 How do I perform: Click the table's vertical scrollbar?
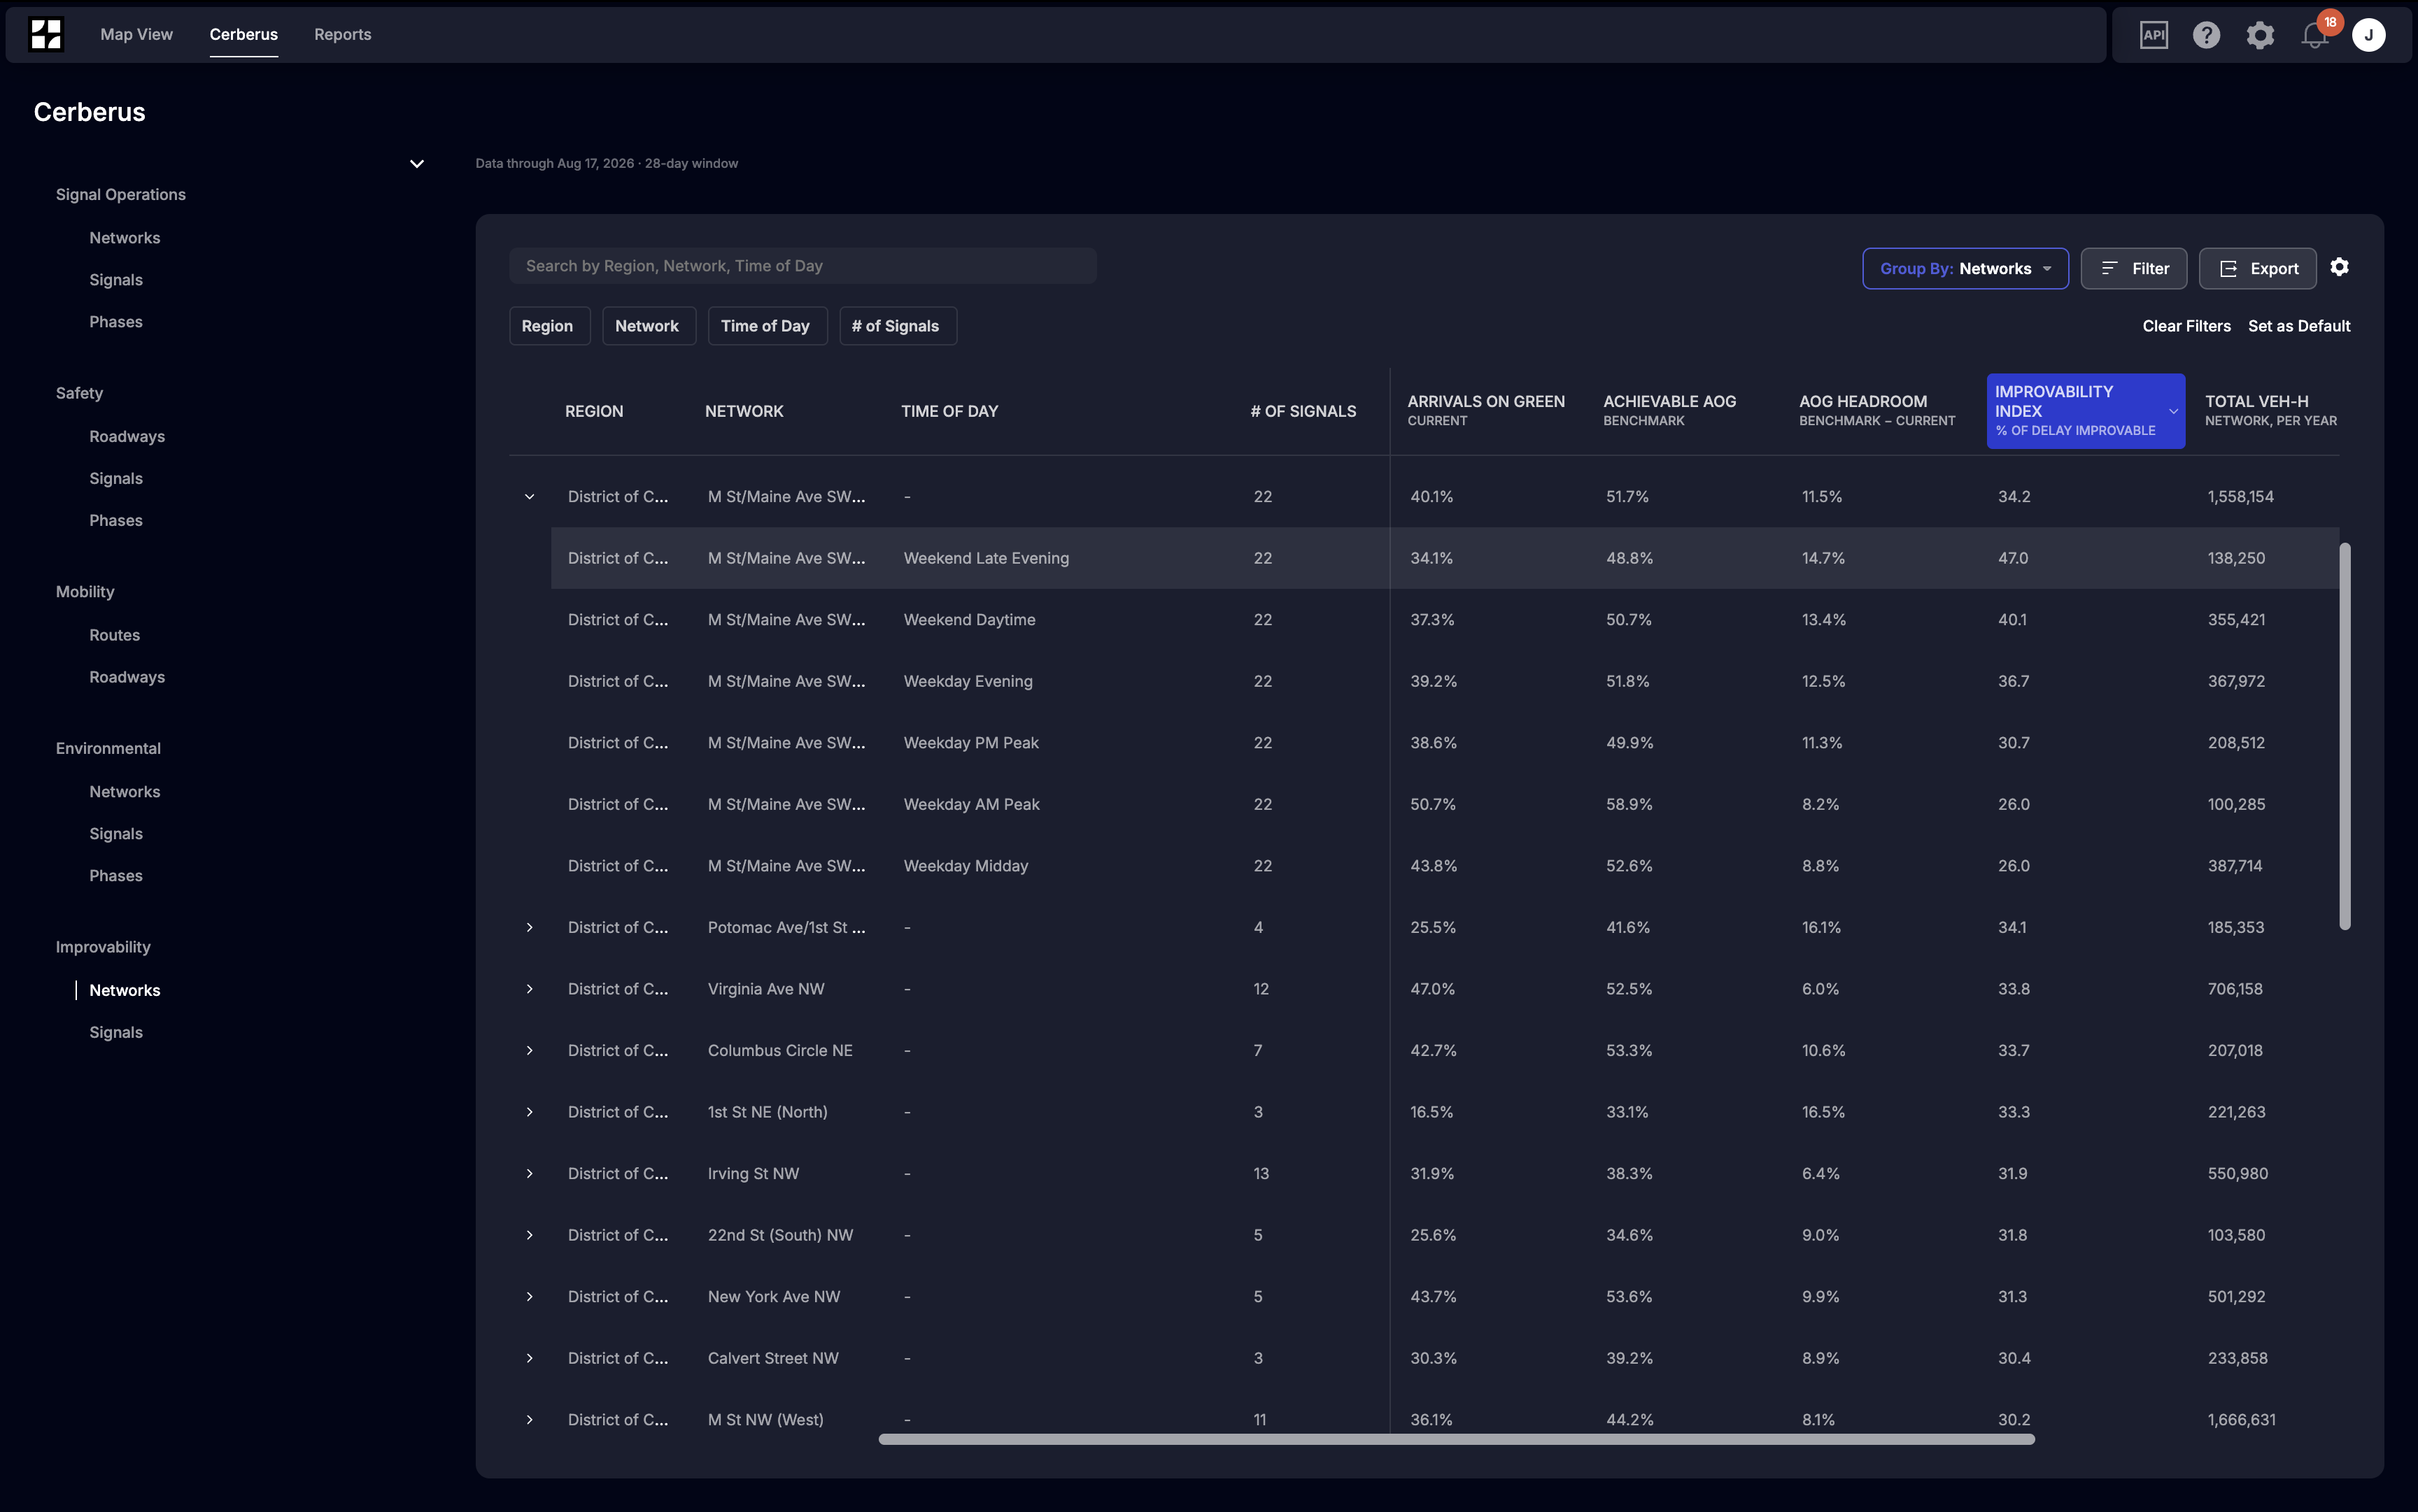2344,736
